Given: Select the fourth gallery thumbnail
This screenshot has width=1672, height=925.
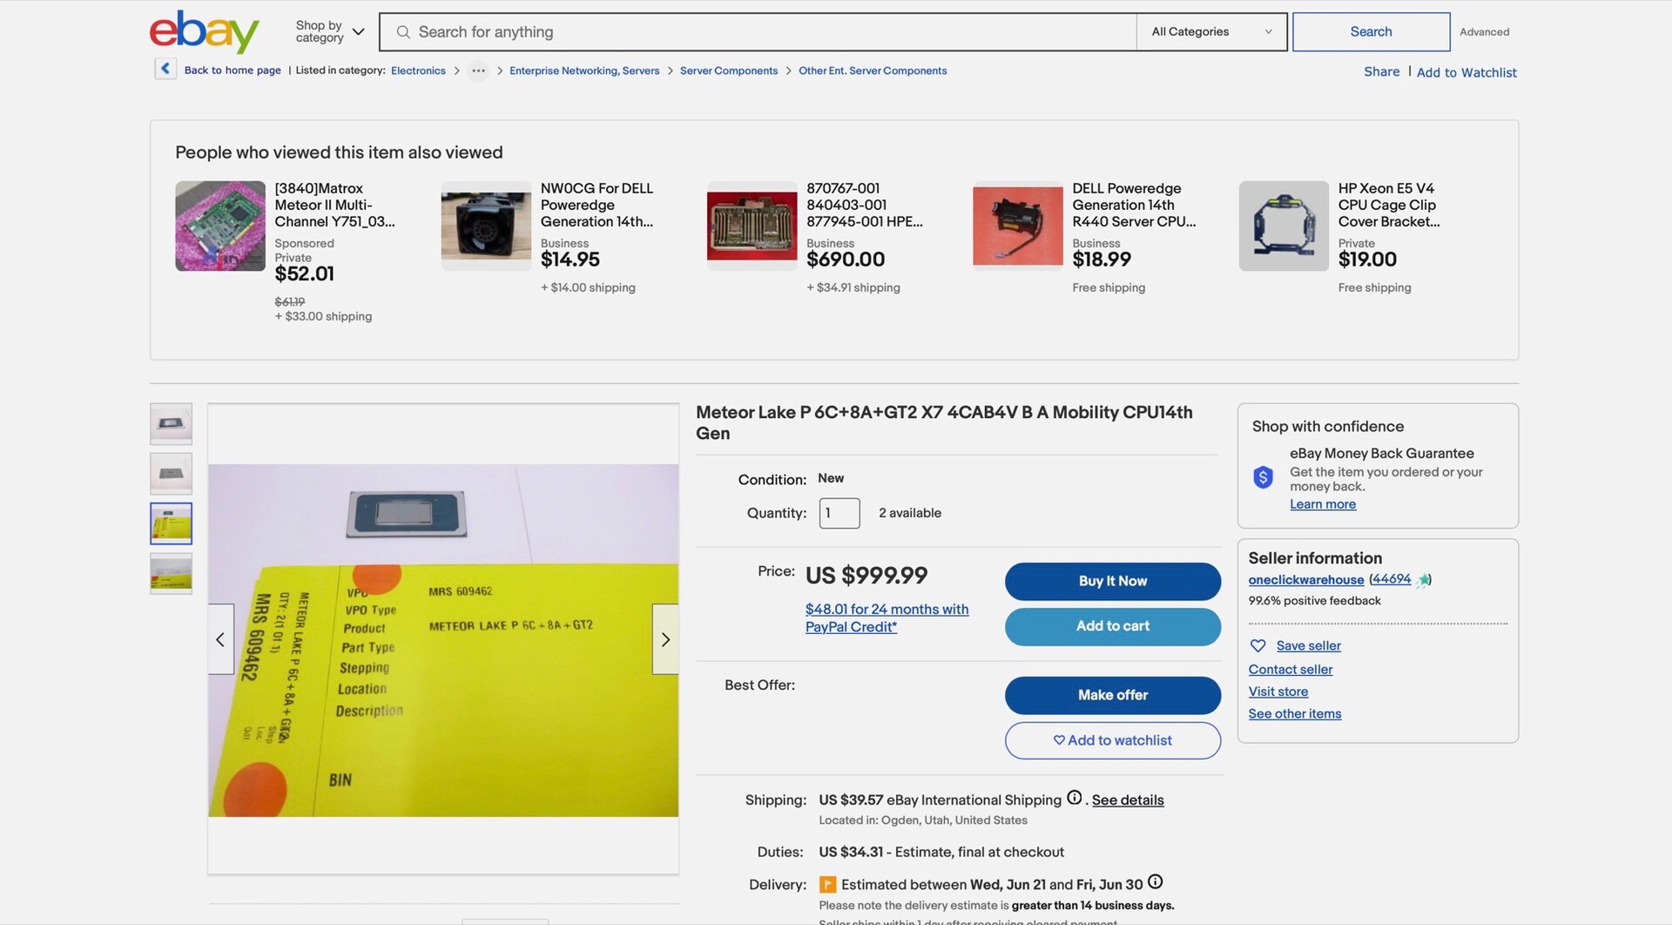Looking at the screenshot, I should coord(171,573).
